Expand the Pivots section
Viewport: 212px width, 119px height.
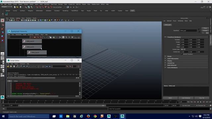[x=165, y=57]
